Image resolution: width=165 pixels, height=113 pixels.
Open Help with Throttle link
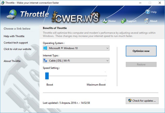point(14,36)
